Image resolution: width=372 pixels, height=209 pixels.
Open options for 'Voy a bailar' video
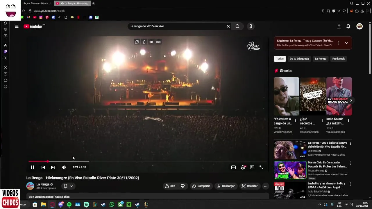click(350, 143)
